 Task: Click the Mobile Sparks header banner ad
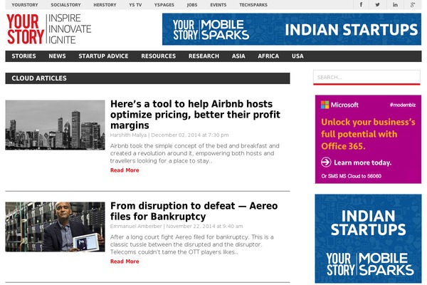[x=292, y=29]
